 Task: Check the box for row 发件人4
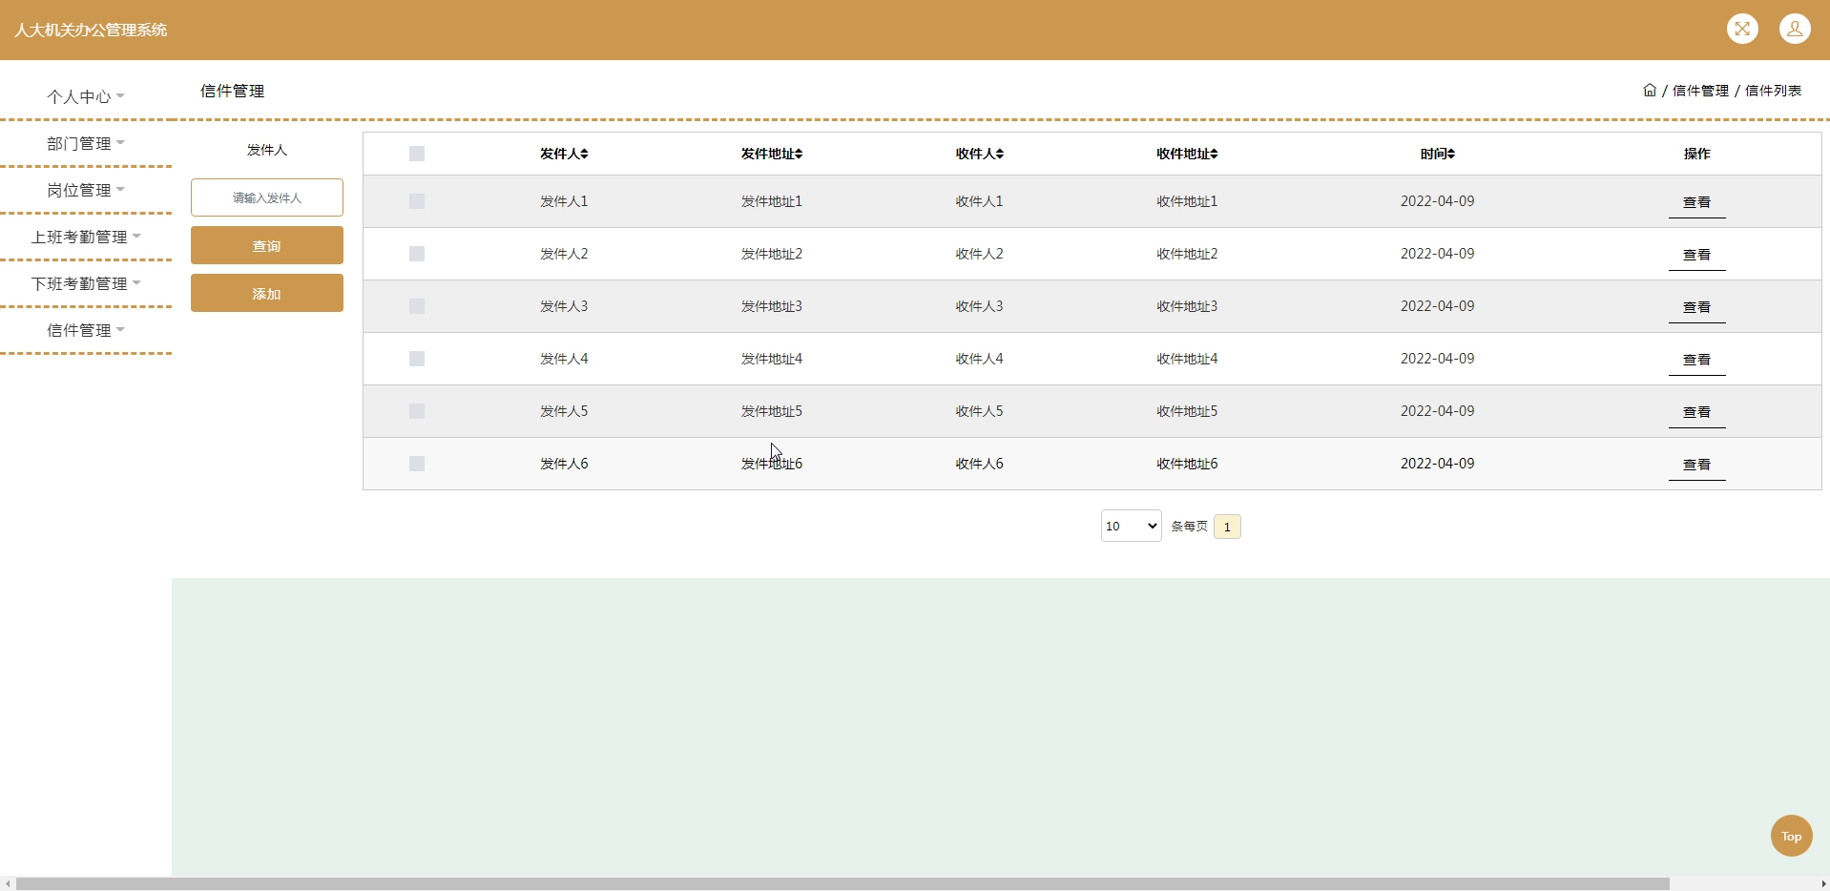(x=417, y=359)
